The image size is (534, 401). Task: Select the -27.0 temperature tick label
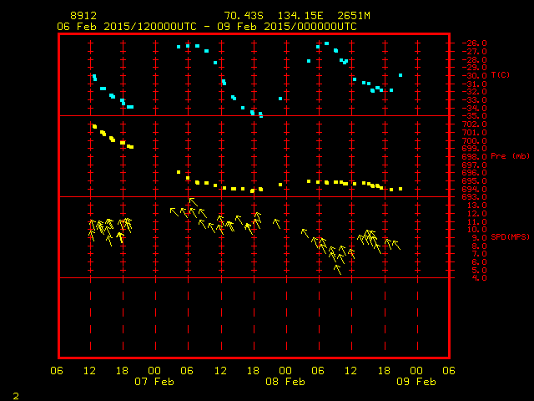click(475, 52)
